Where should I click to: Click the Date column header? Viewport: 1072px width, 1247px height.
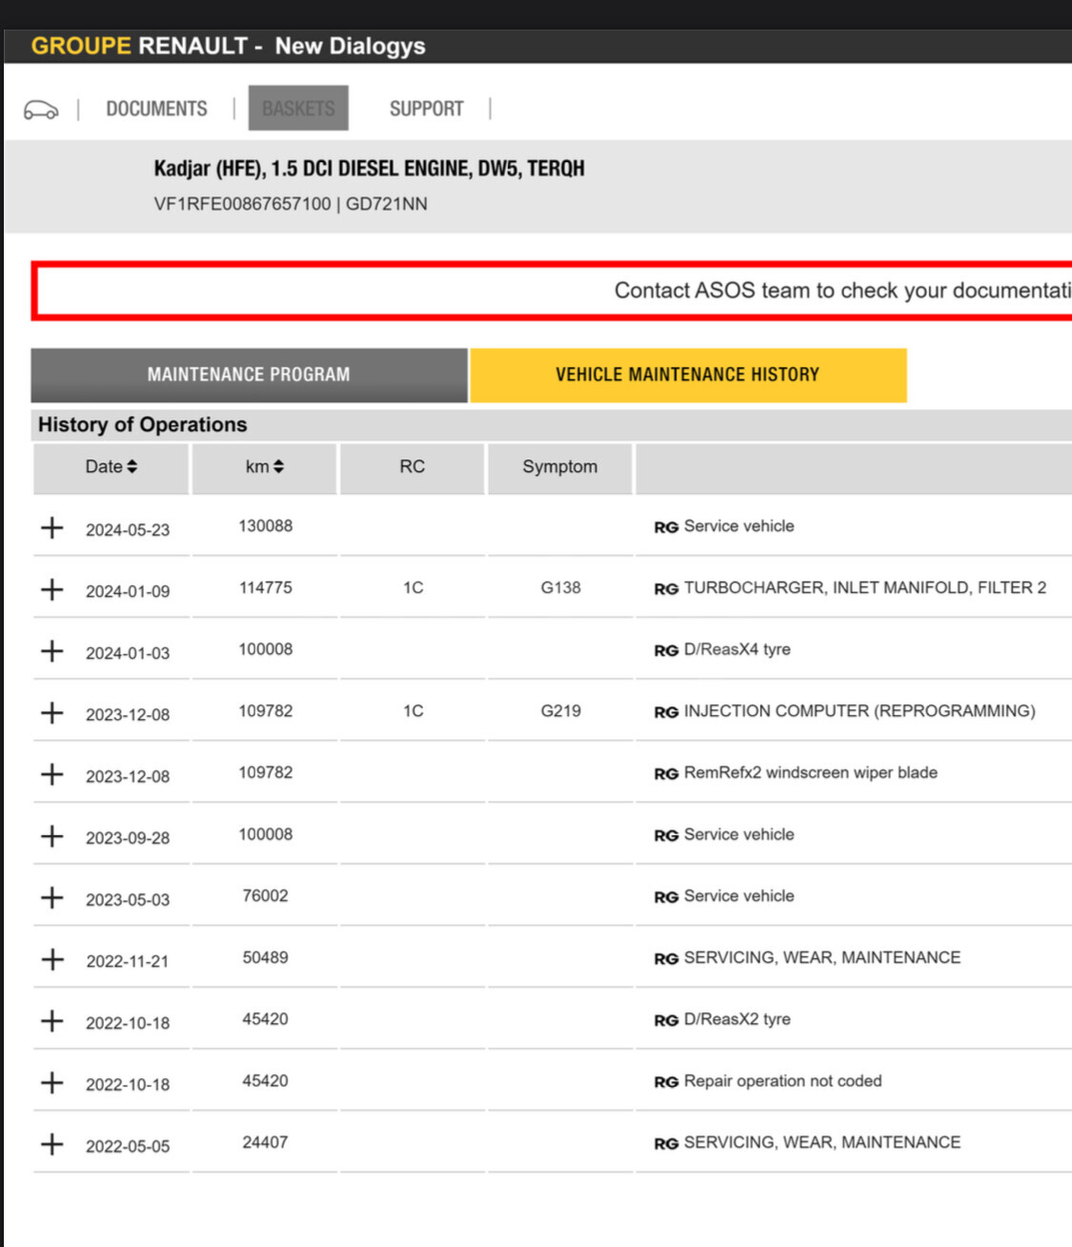coord(111,467)
